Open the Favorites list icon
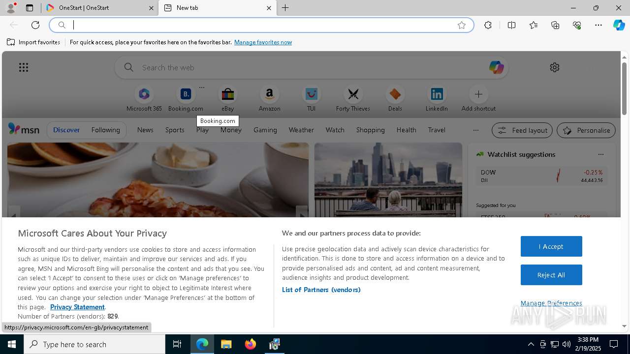 [x=534, y=25]
